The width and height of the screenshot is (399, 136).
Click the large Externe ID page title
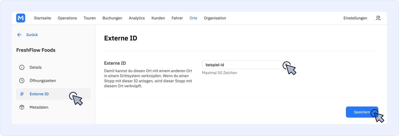click(x=121, y=38)
